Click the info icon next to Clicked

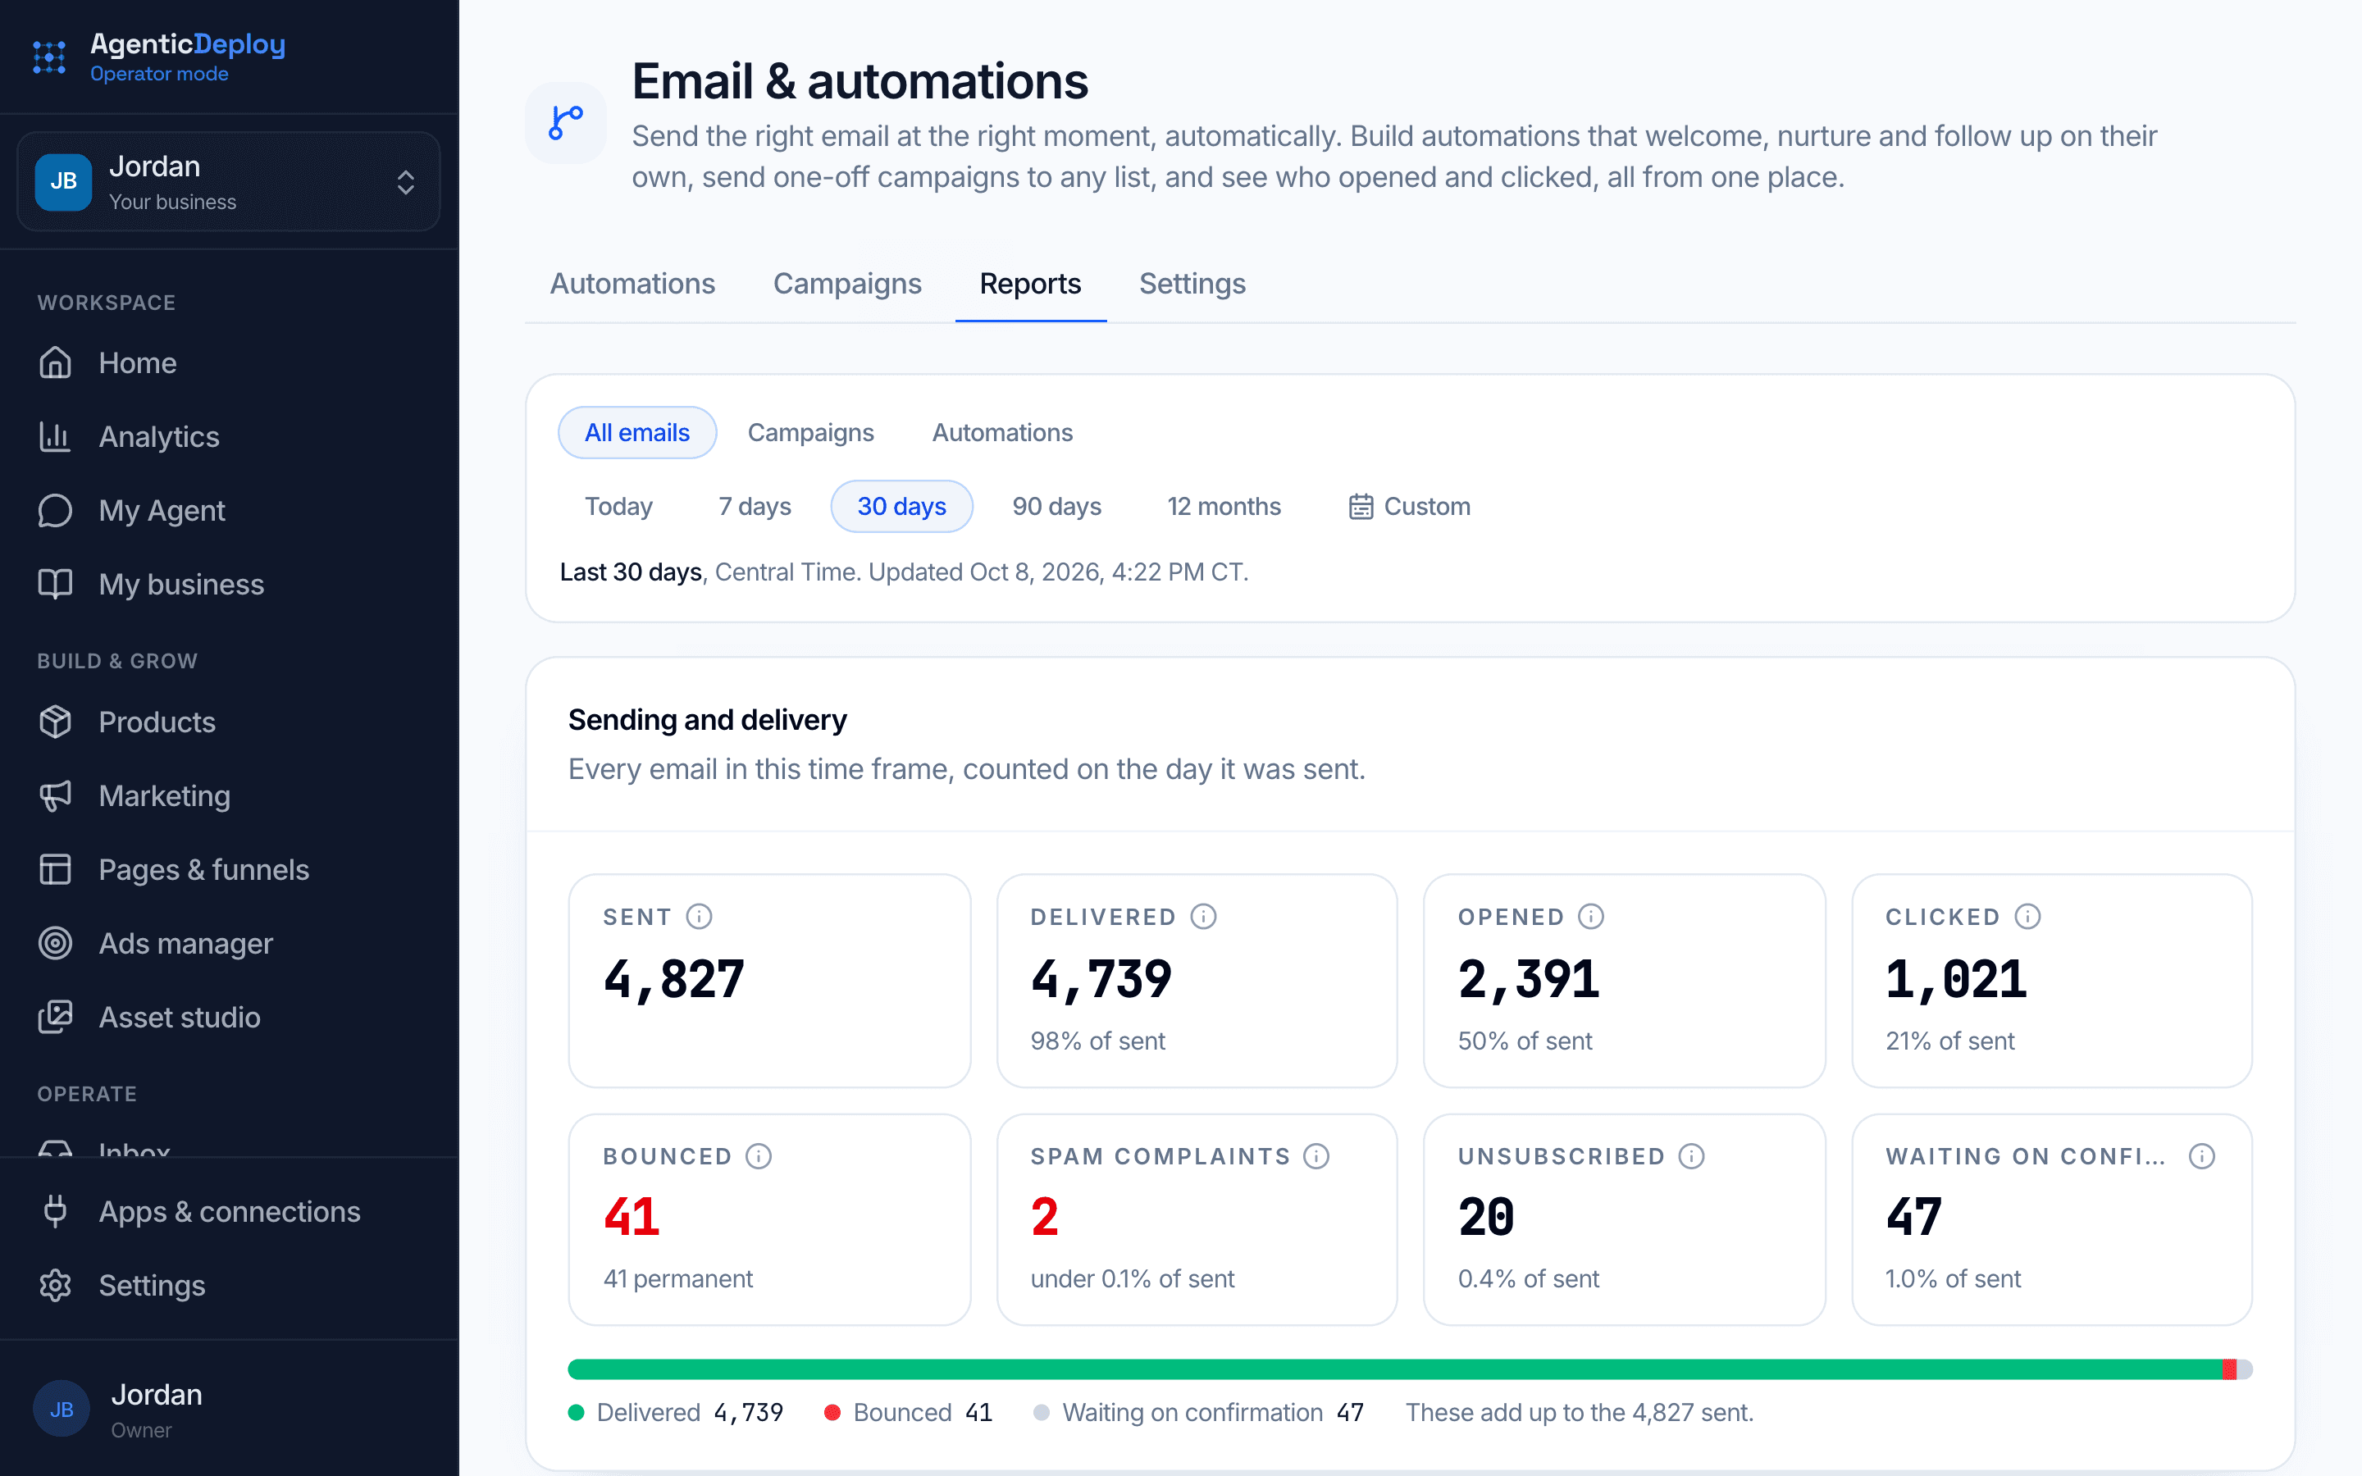tap(2027, 917)
